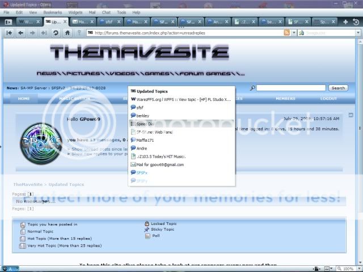Click the address bar URL field
The image size is (363, 272).
185,33
